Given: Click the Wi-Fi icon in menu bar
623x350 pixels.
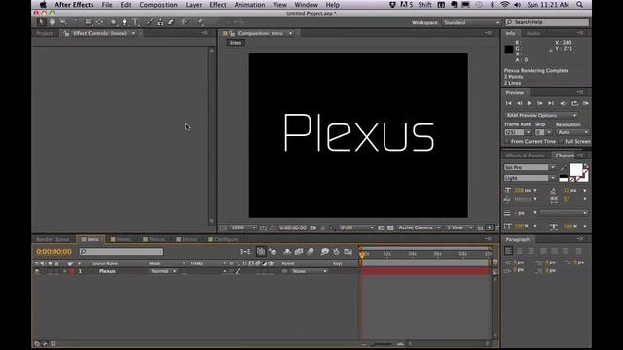Looking at the screenshot, I should click(505, 5).
